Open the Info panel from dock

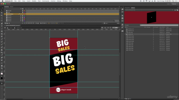123,18
